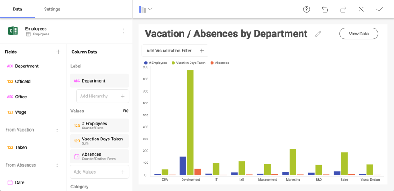The height and width of the screenshot is (191, 394).
Task: Toggle the Absences legend series
Action: 219,63
